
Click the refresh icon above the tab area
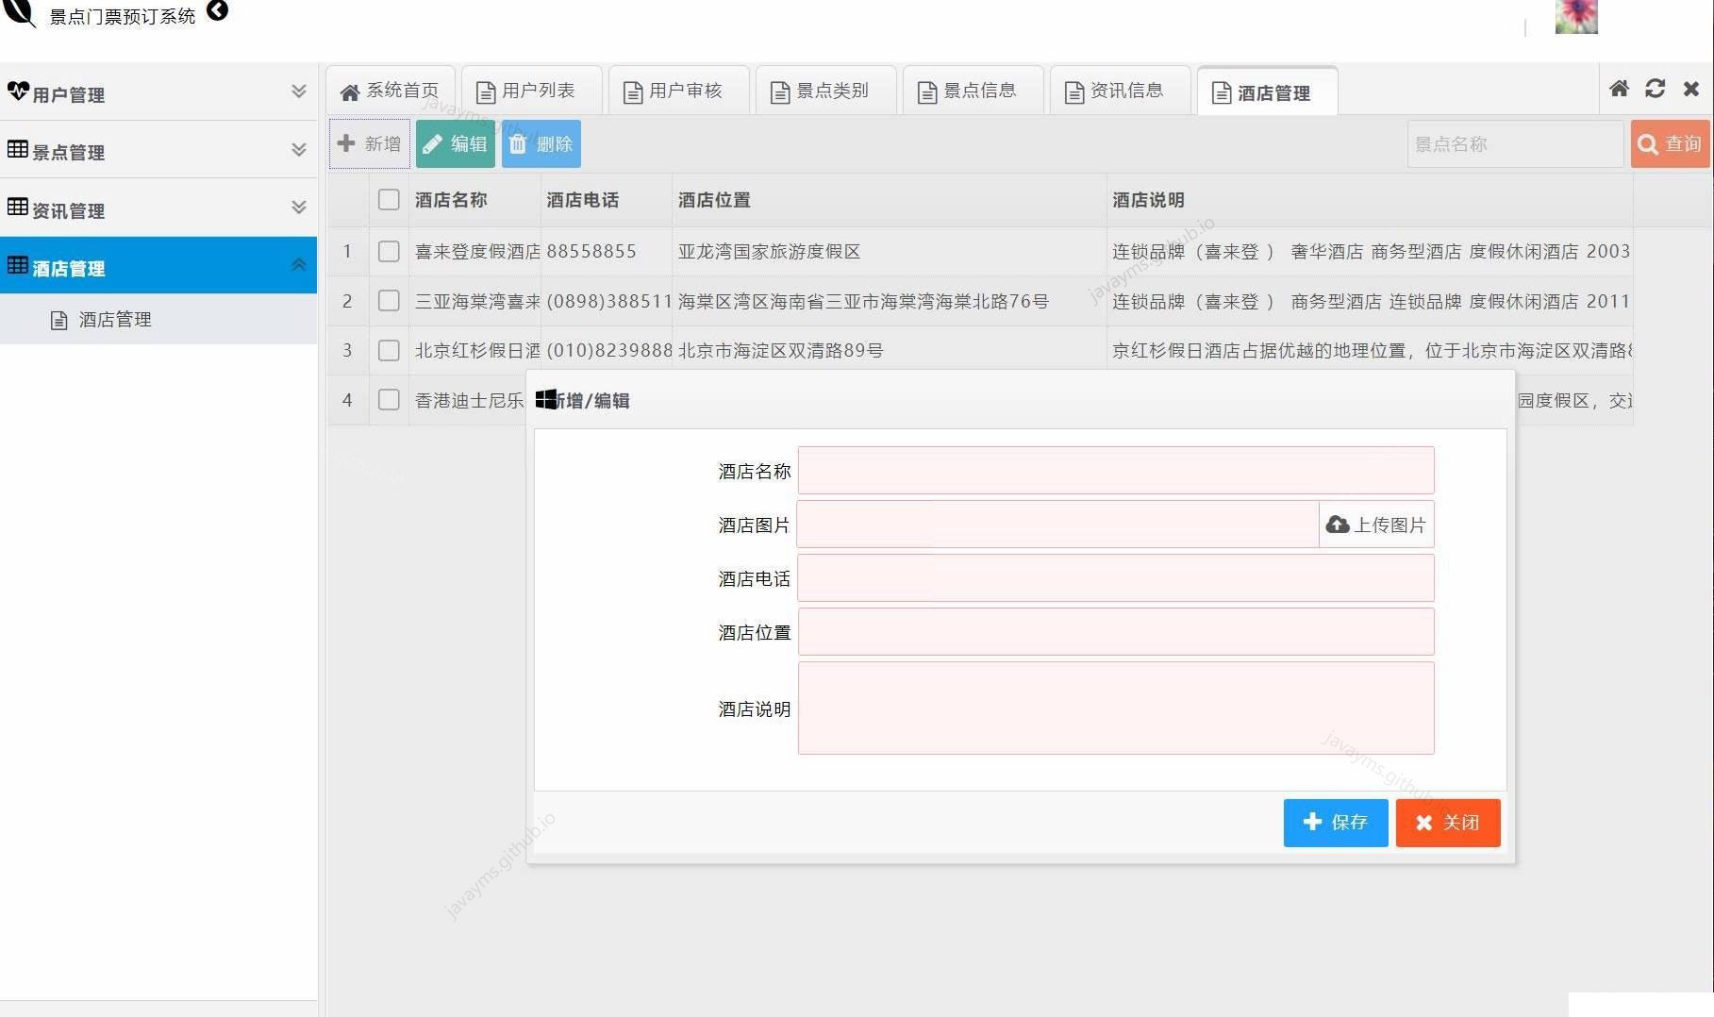tap(1655, 89)
